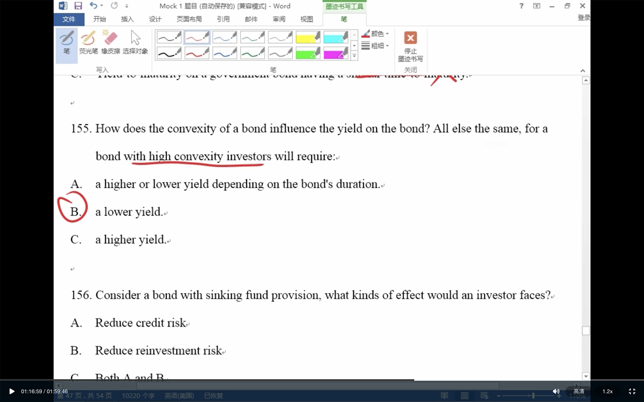Open the 颜色 pen color dropdown

coord(375,34)
